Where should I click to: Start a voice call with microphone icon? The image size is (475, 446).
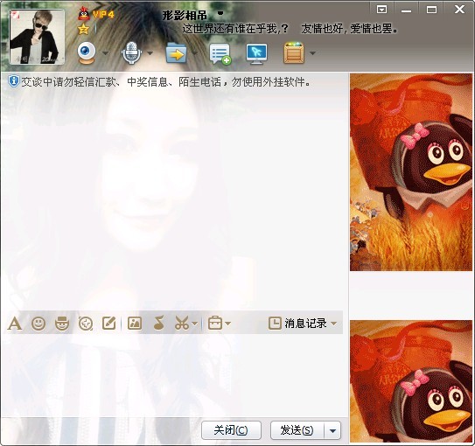coord(131,53)
